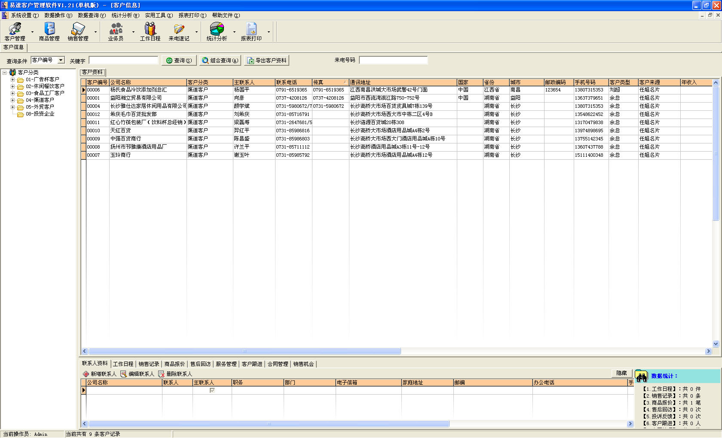Viewport: 722px width, 438px height.
Task: Collapse the 客户分类 tree root
Action: (x=5, y=73)
